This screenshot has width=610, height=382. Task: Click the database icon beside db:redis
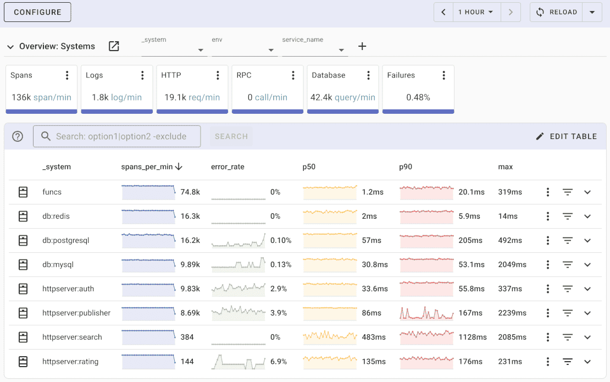coord(23,216)
